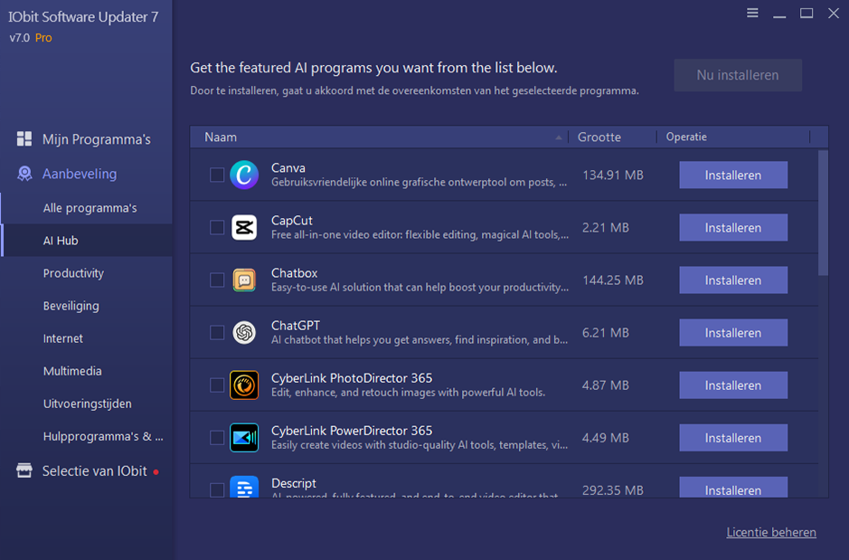Open the hamburger menu in title bar

[752, 14]
